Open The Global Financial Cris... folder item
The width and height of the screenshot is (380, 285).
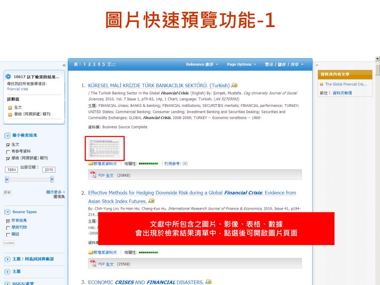(x=346, y=84)
